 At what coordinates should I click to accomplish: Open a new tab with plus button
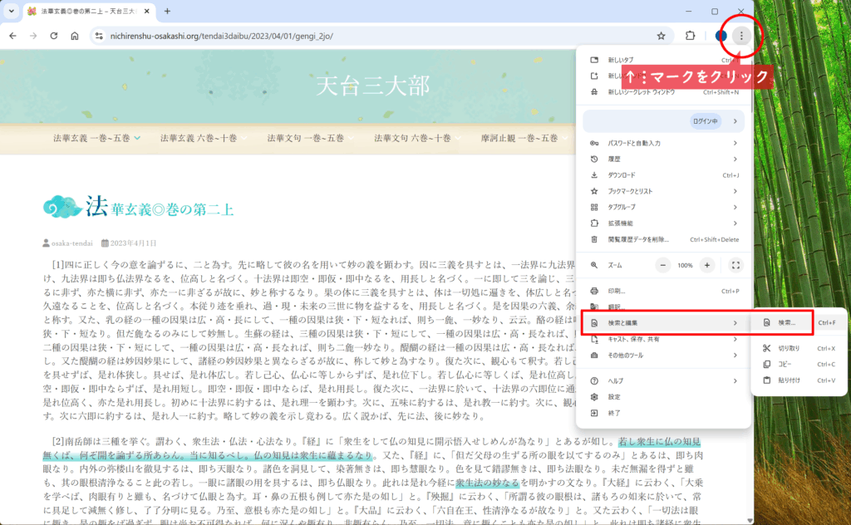pos(167,12)
